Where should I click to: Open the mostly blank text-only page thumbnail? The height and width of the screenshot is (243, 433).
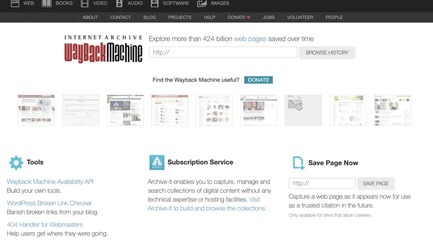tap(81, 110)
